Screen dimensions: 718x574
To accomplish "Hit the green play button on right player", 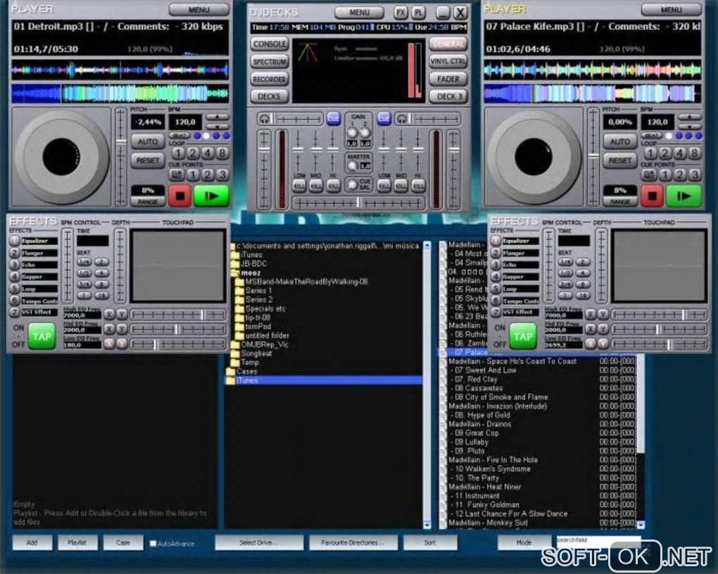I will 684,196.
